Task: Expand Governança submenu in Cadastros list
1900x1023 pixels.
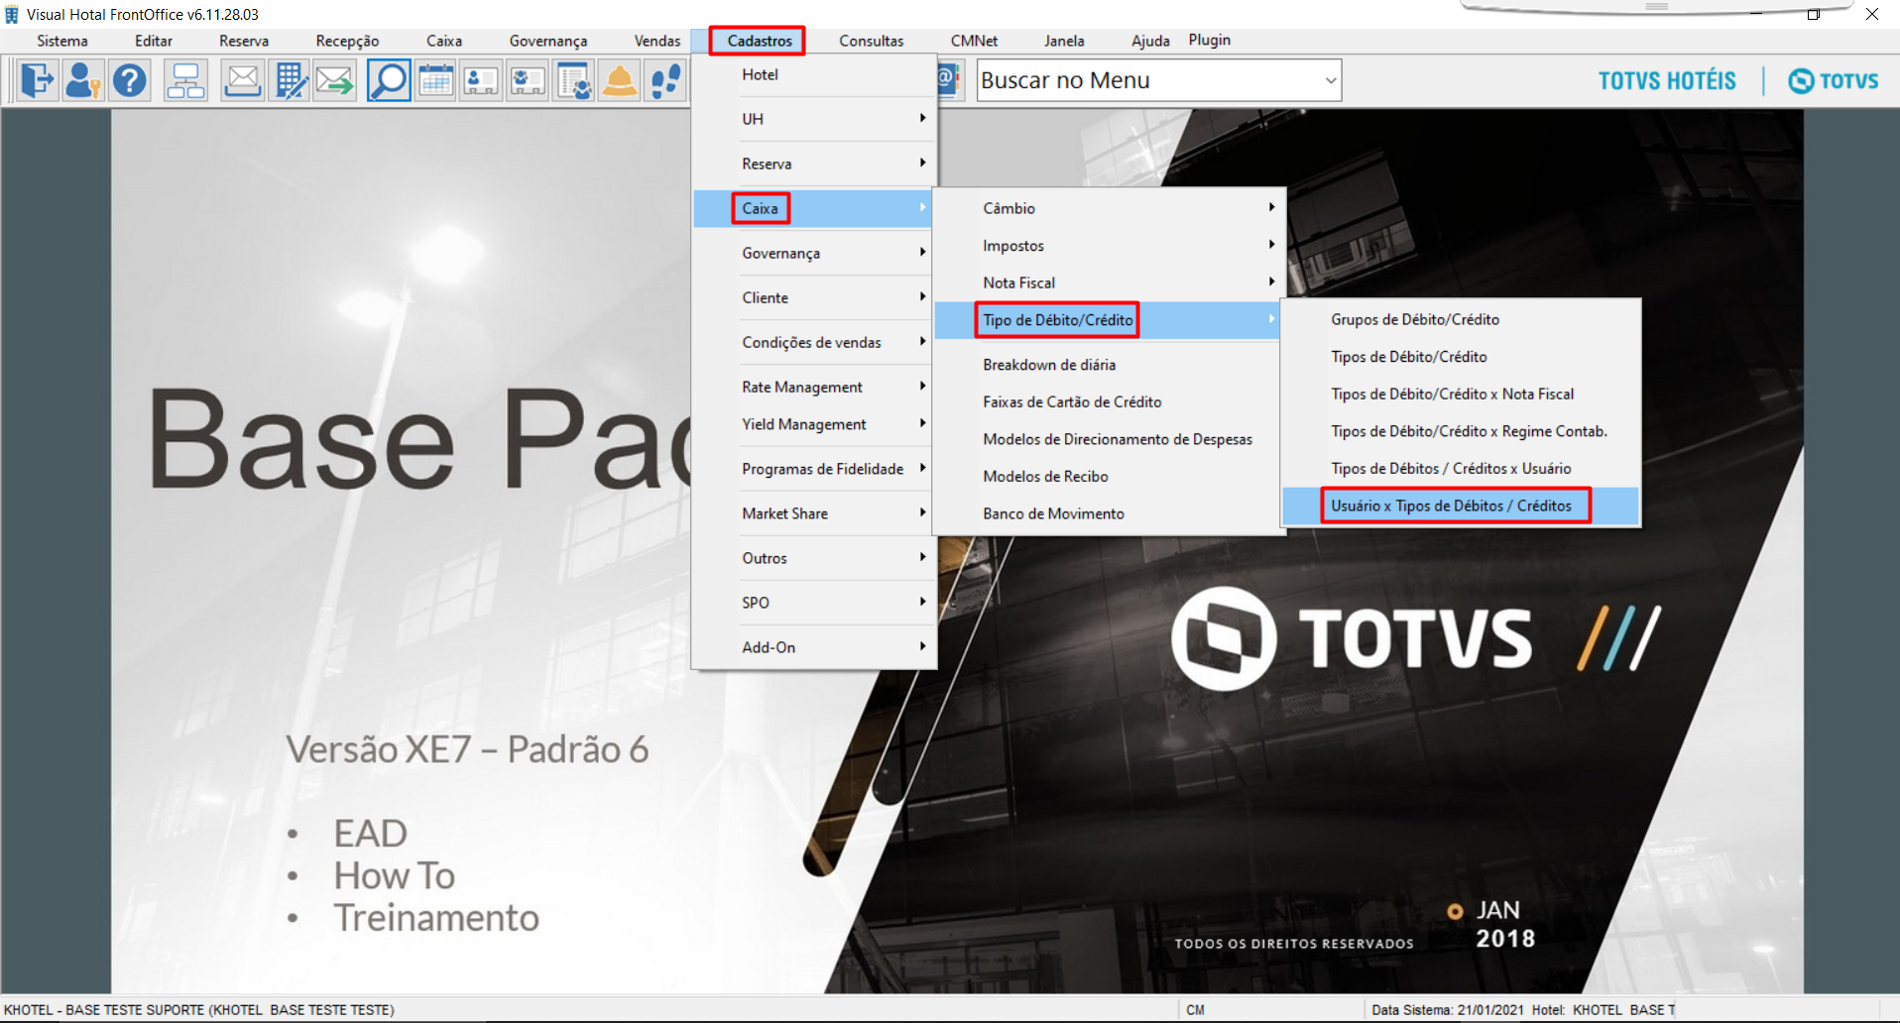Action: pos(814,253)
